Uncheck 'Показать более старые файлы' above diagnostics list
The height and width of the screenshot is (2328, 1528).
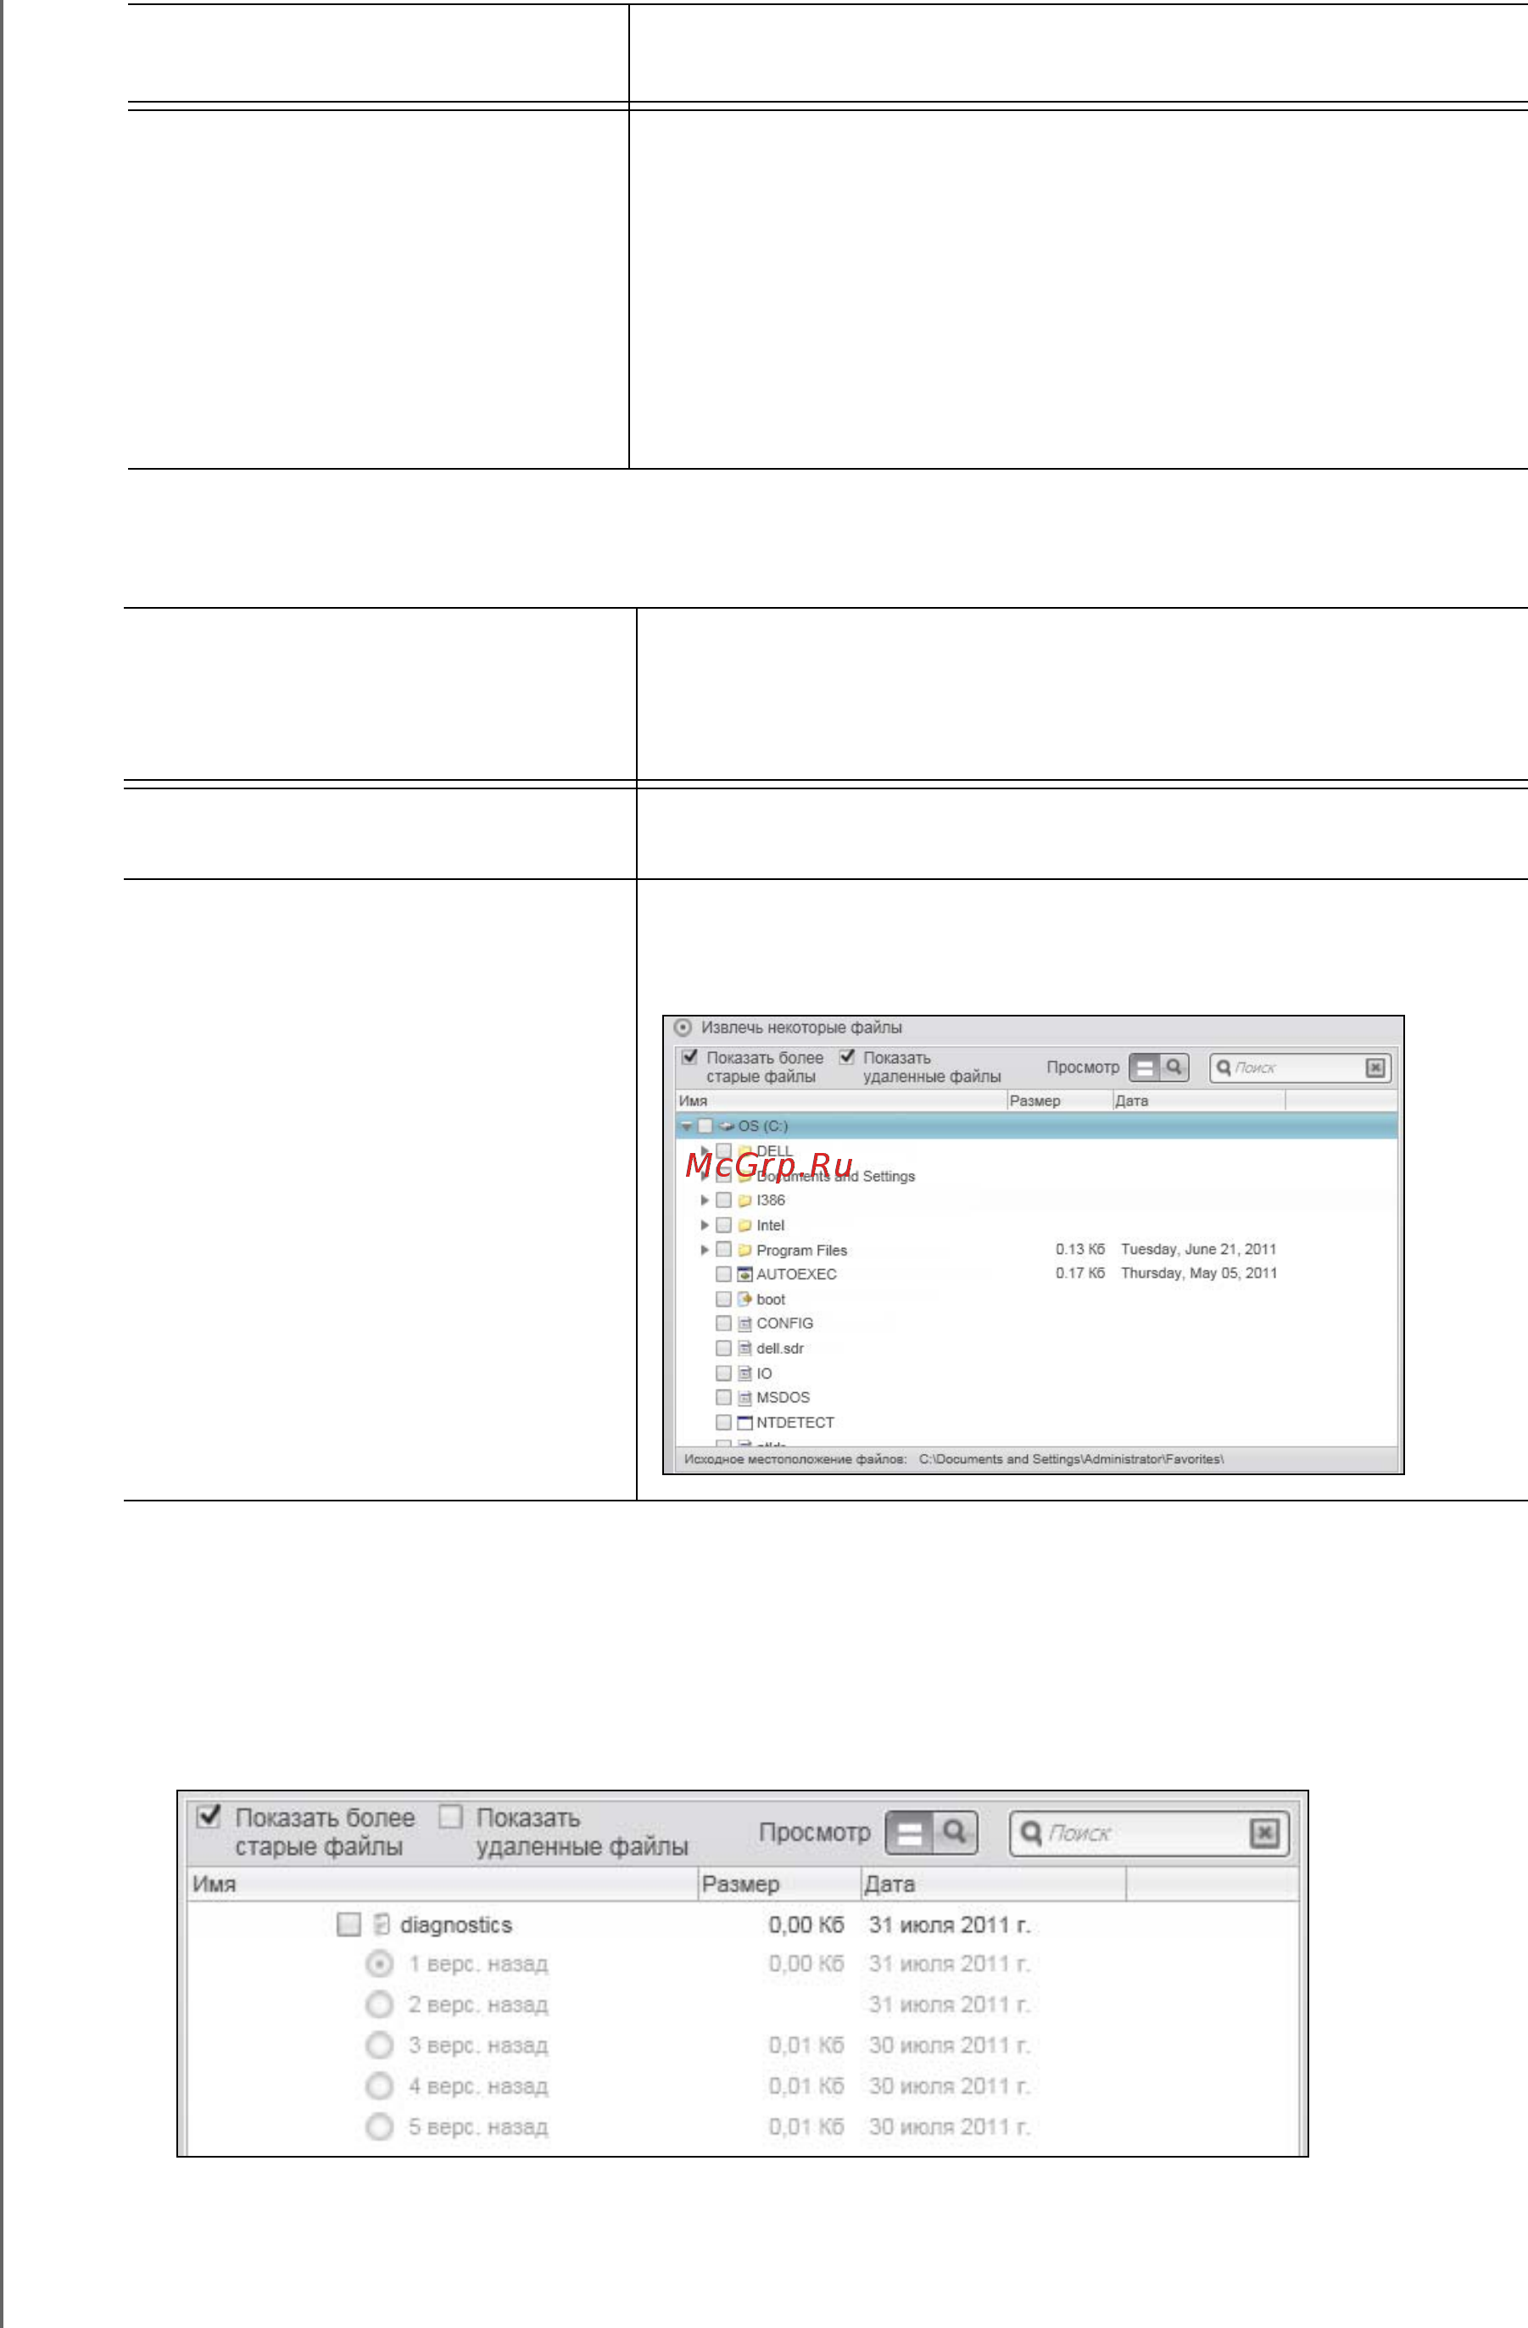point(209,1817)
